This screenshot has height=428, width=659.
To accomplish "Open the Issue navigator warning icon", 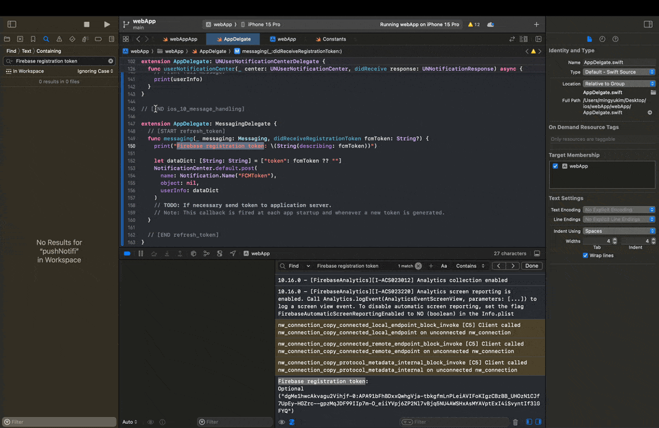I will click(x=59, y=39).
